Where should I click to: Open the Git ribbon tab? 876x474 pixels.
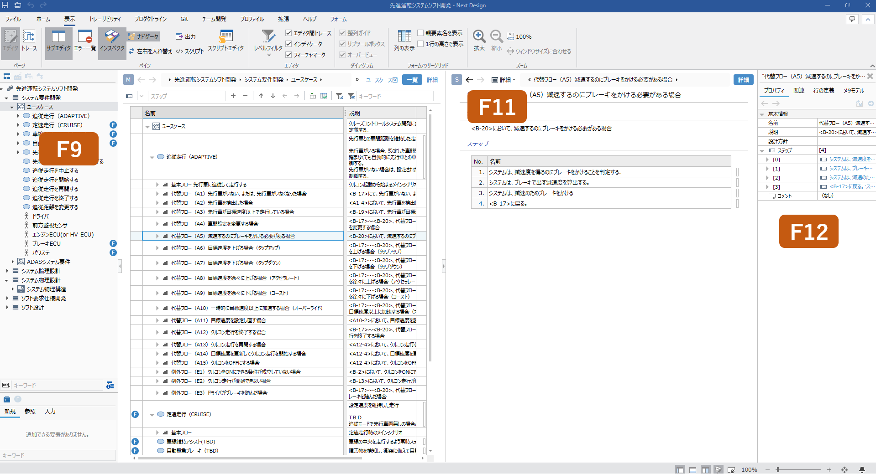point(184,19)
